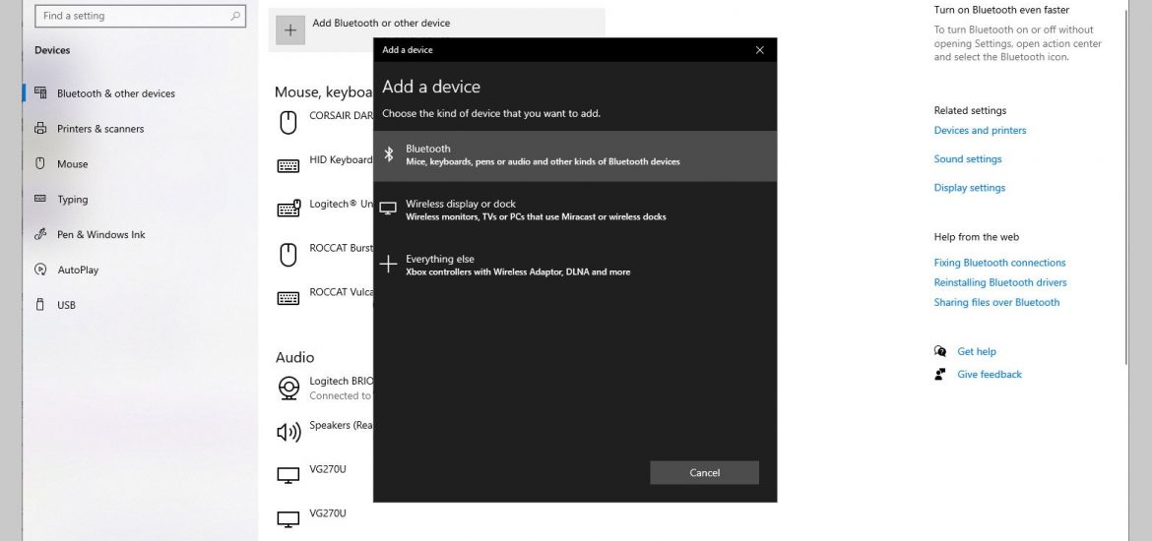Open the AutoPlay settings page
1152x541 pixels.
point(77,270)
